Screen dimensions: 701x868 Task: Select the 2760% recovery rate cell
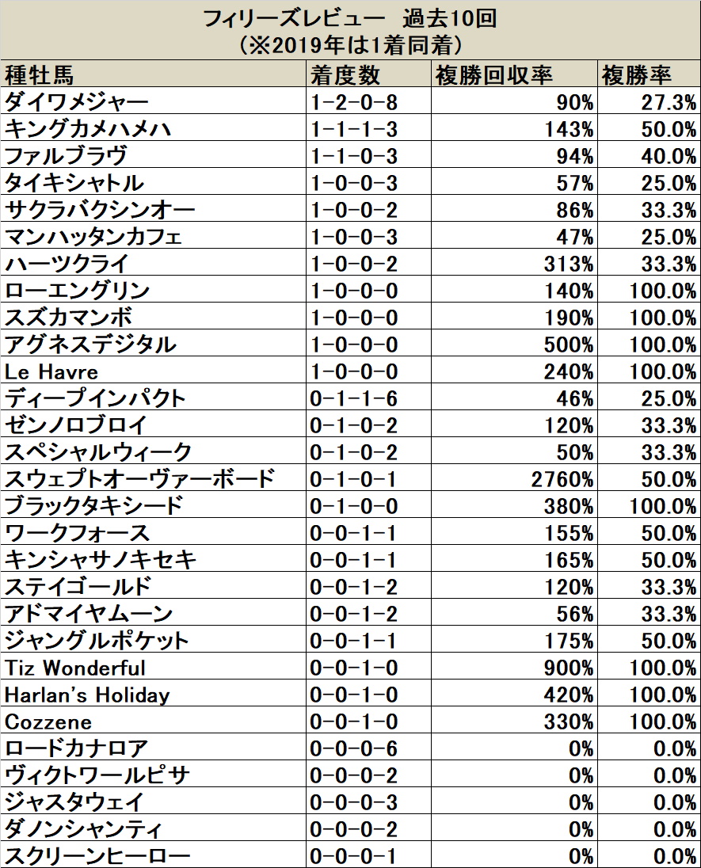coord(514,479)
